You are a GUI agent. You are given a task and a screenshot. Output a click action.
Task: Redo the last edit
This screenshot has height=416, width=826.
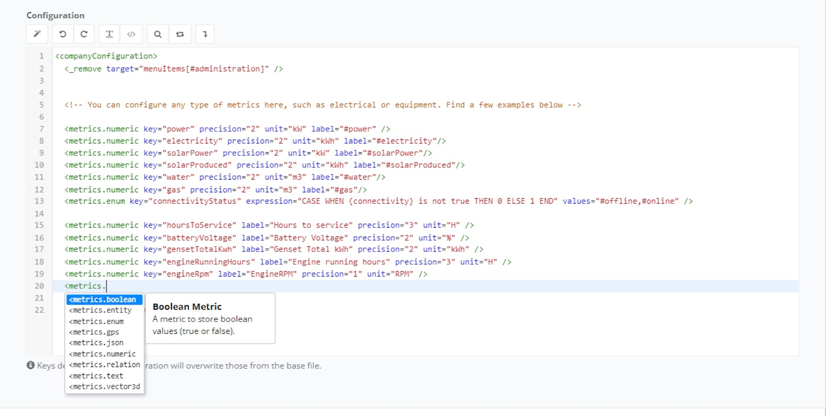coord(84,34)
